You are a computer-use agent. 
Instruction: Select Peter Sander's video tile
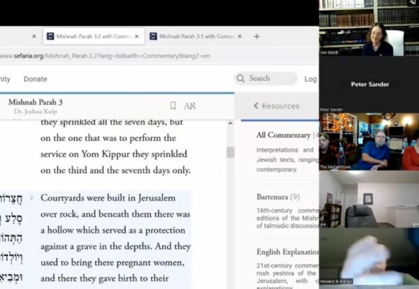coord(369,84)
